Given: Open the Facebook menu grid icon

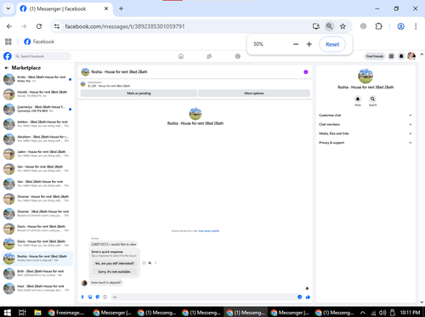Looking at the screenshot, I should click(x=391, y=56).
